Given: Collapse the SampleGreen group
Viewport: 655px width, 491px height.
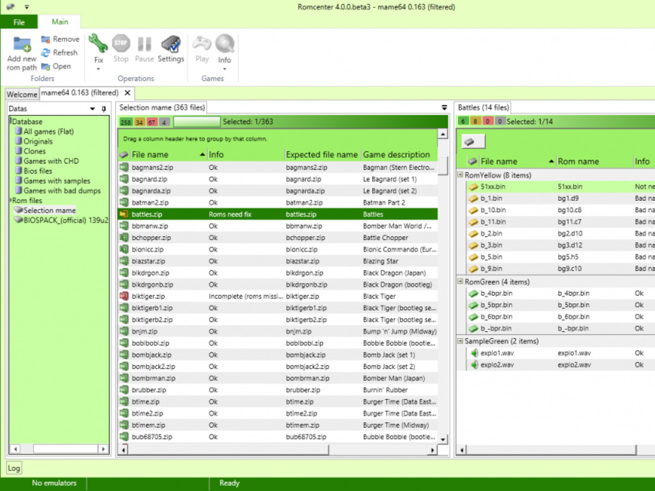Looking at the screenshot, I should tap(460, 342).
